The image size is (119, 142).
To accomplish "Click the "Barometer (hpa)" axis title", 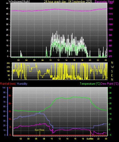I will tap(104, 2).
